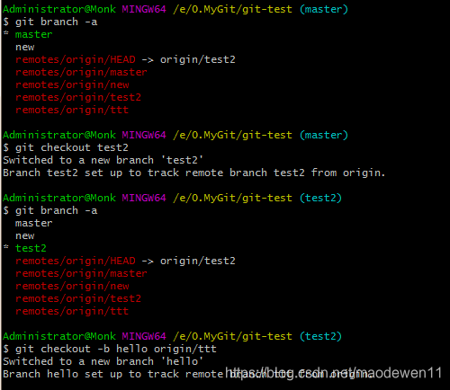Click the 'Branch hello set up to track' line
Viewport: 450px width, 390px height.
coord(187,374)
